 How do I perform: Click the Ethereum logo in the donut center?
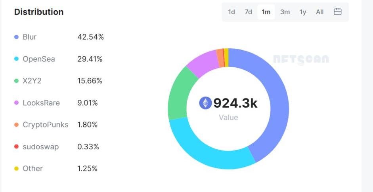(205, 103)
